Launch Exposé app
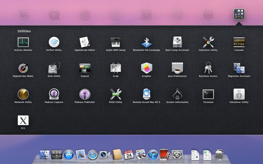The height and width of the screenshot is (164, 263). pos(85,68)
